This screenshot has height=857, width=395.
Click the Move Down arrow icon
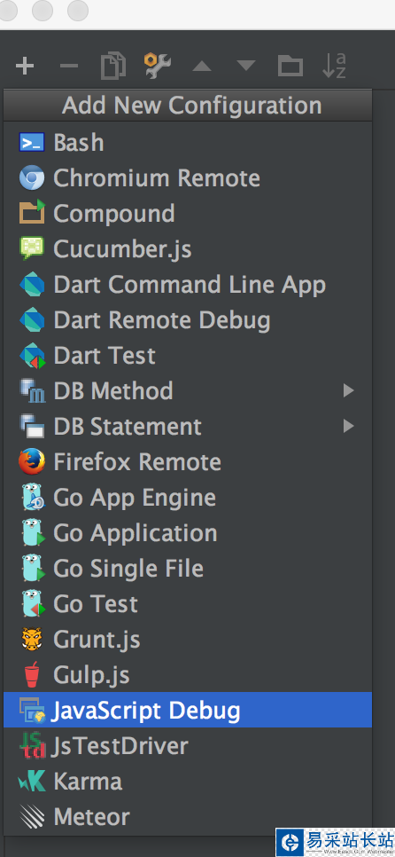246,67
